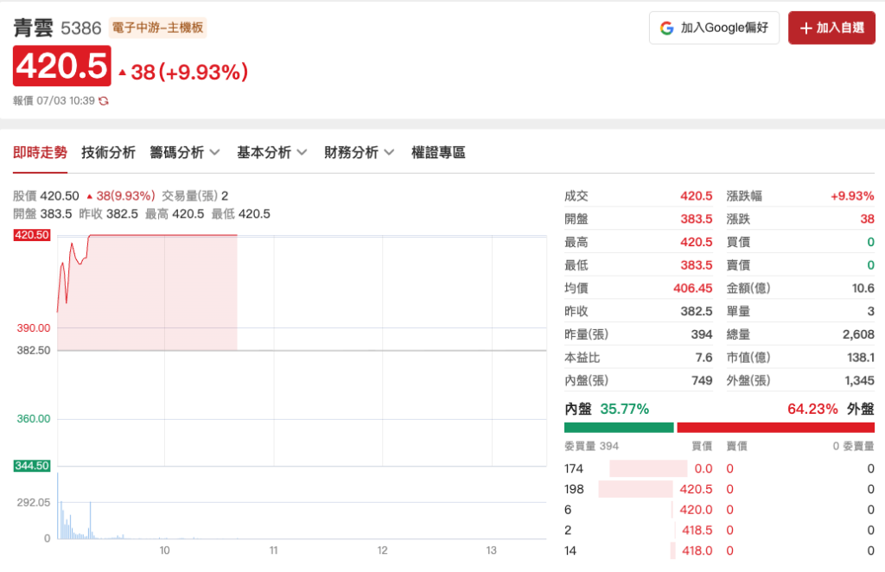Click the 市值(億) 138.1 value
Viewport: 885px width, 572px height.
[861, 358]
